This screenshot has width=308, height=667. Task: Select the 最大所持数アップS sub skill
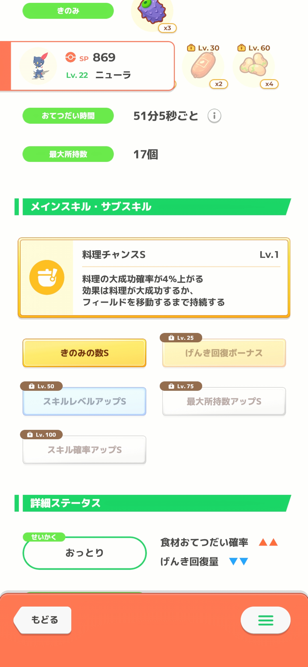click(224, 401)
